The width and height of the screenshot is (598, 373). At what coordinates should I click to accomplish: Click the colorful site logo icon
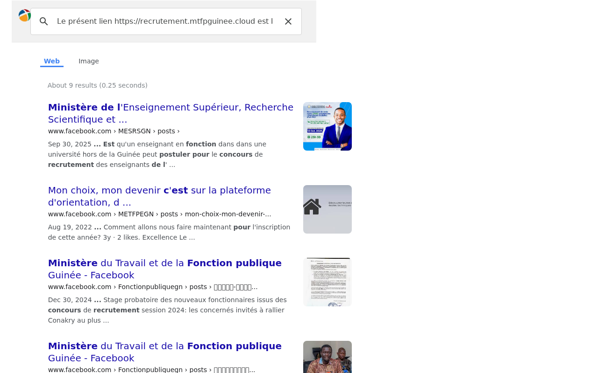coord(24,15)
